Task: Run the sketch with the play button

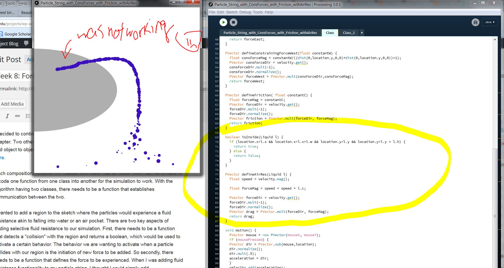Action: coord(223,22)
